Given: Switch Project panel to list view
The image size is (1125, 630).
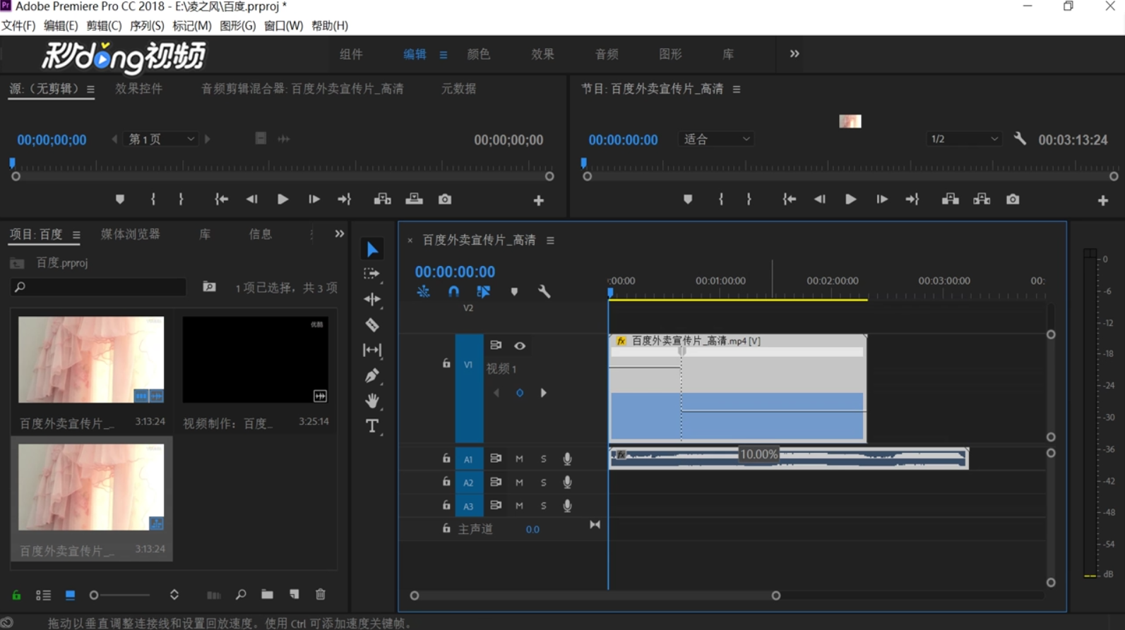Looking at the screenshot, I should pos(43,595).
